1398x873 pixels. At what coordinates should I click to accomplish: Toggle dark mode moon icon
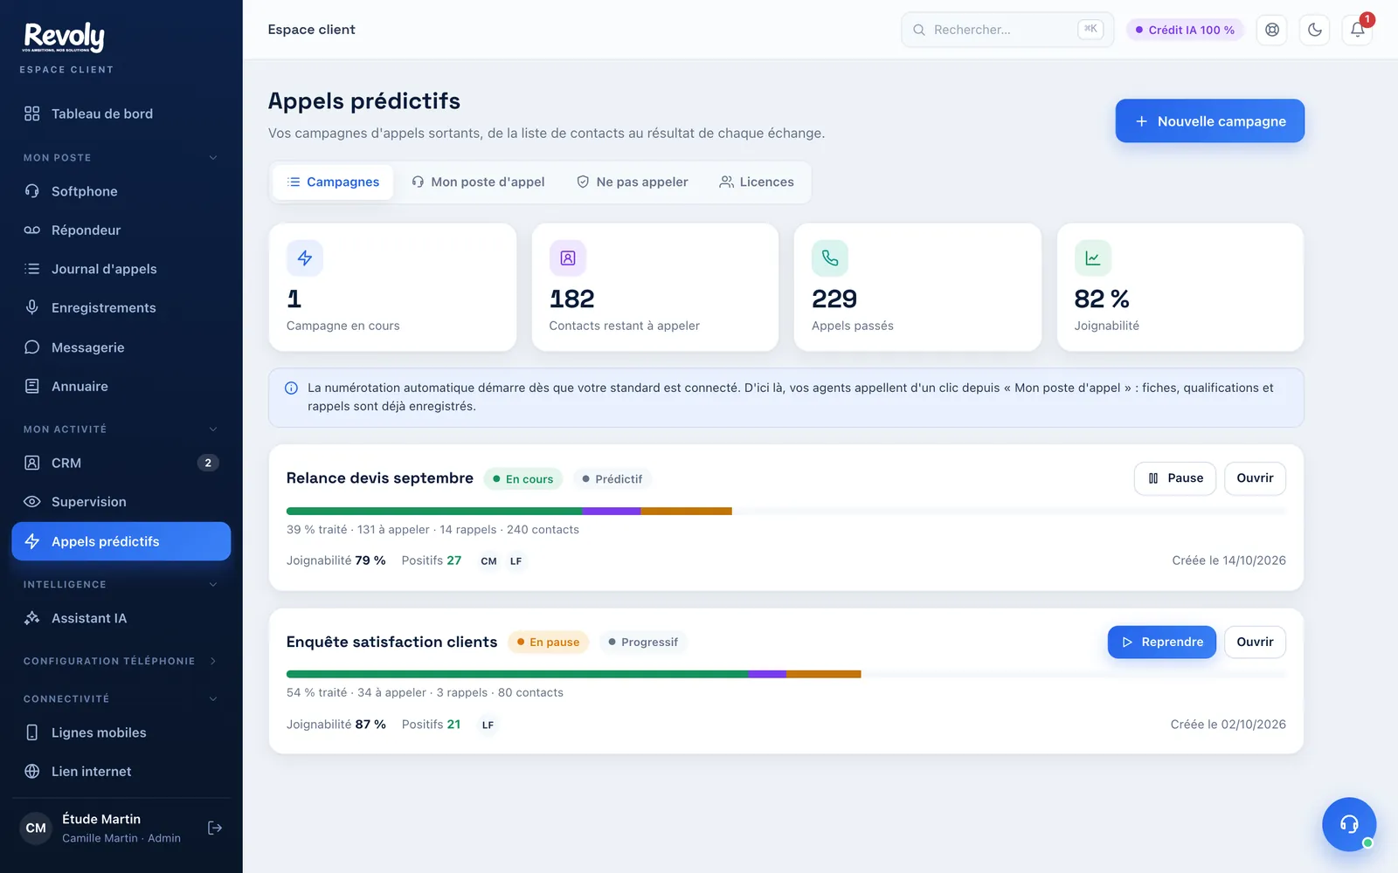click(x=1315, y=30)
